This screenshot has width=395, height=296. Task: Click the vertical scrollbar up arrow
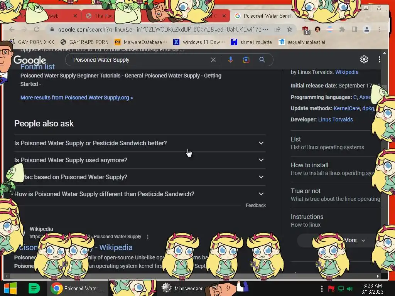[x=385, y=53]
